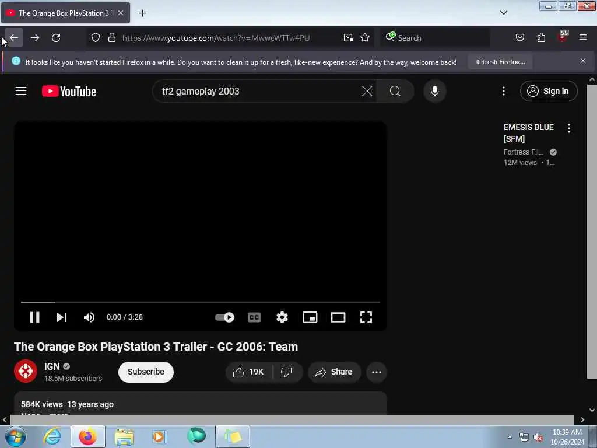Pause the video

(34, 317)
